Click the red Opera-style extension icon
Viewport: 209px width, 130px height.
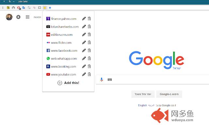pyautogui.click(x=19, y=8)
